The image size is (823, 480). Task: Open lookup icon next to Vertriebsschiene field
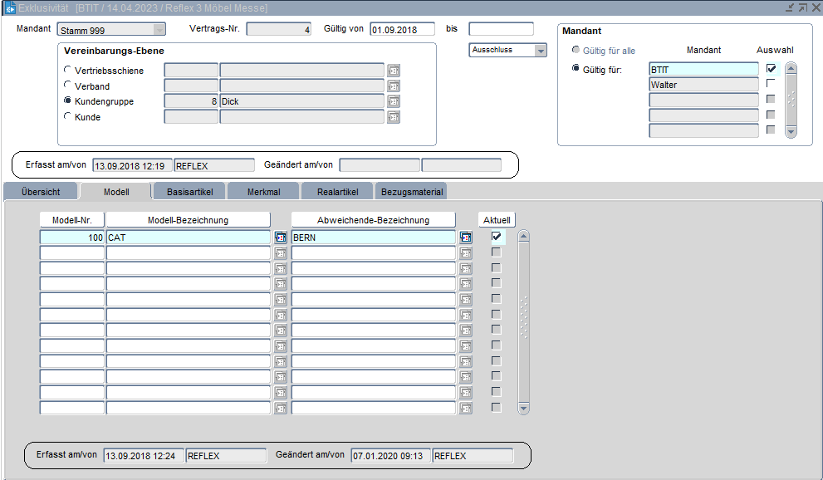(x=394, y=71)
